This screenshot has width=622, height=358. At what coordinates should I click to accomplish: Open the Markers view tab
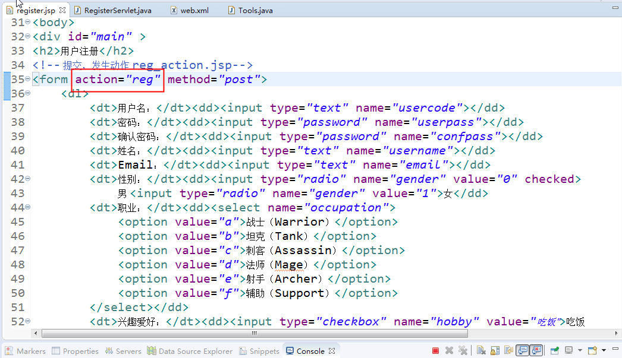point(26,351)
